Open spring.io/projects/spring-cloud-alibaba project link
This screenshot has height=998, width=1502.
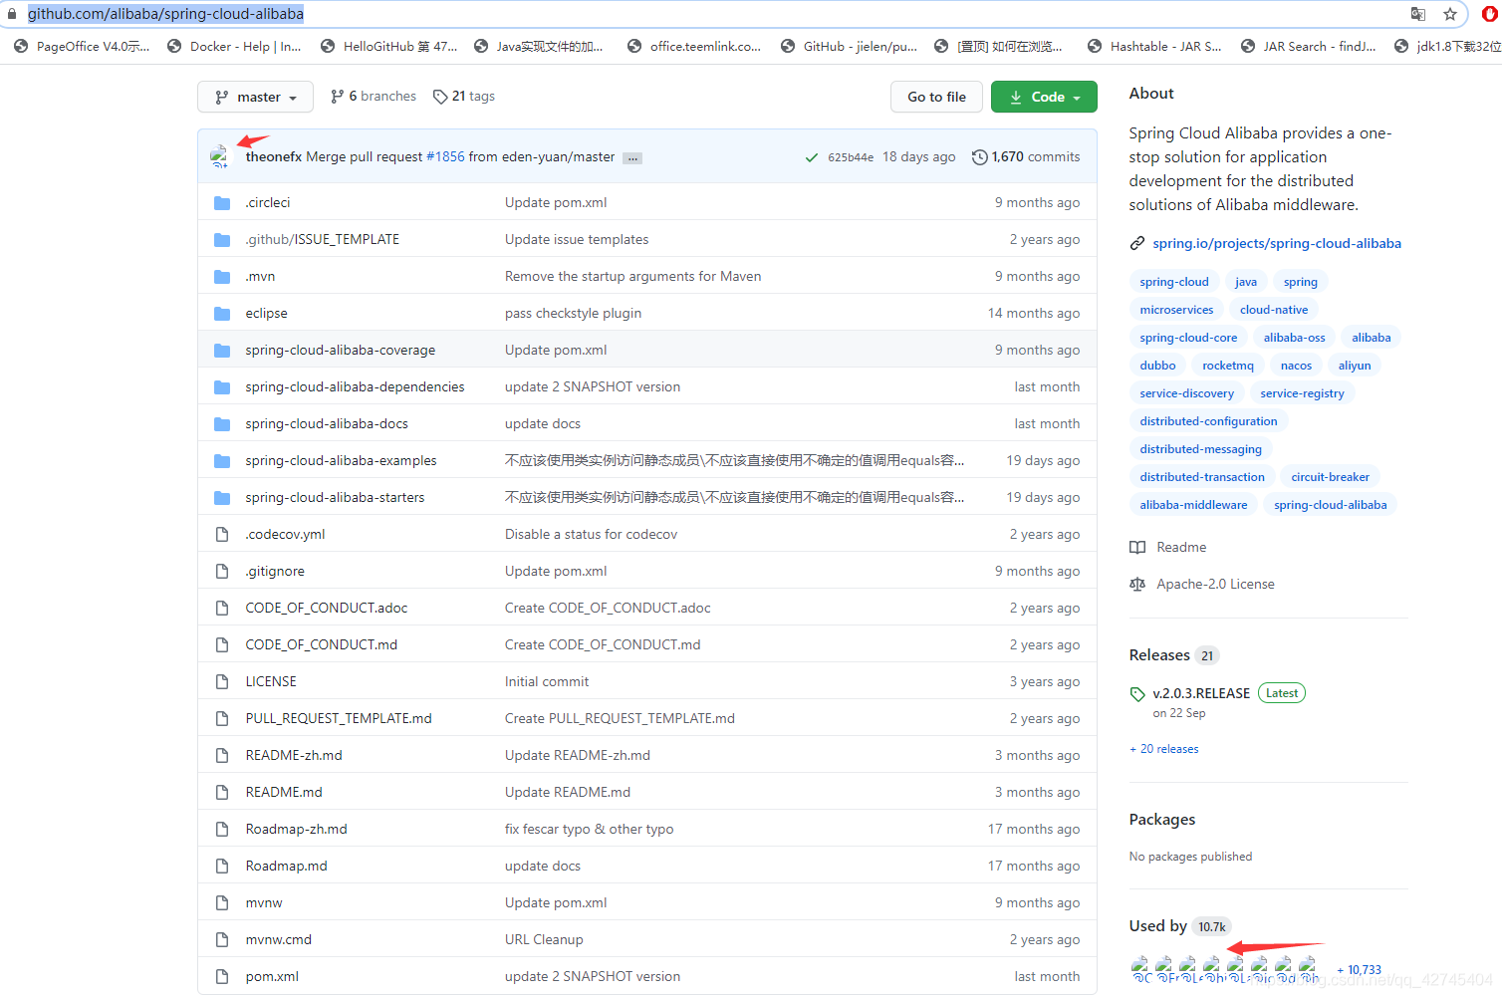[x=1277, y=243]
